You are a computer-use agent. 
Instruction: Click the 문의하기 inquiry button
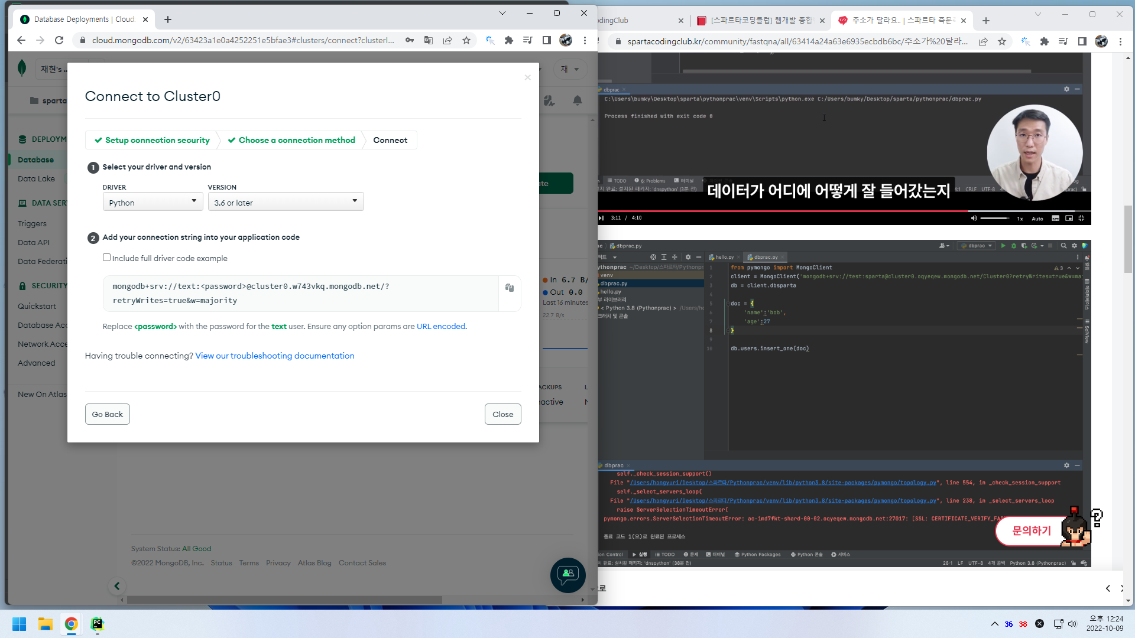(x=1032, y=530)
